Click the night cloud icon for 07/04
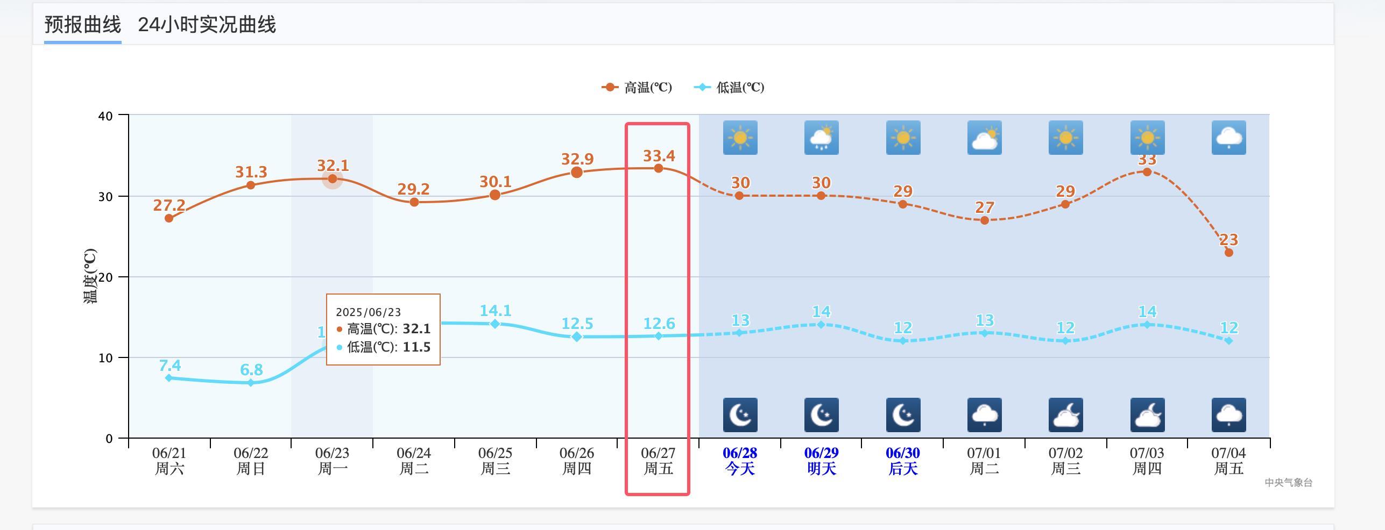 1228,415
